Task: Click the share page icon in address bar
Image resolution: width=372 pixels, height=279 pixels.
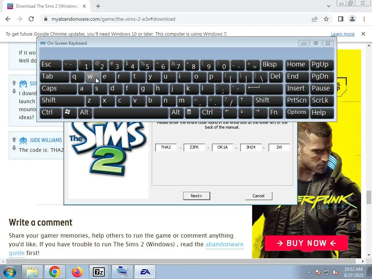Action: tap(315, 19)
